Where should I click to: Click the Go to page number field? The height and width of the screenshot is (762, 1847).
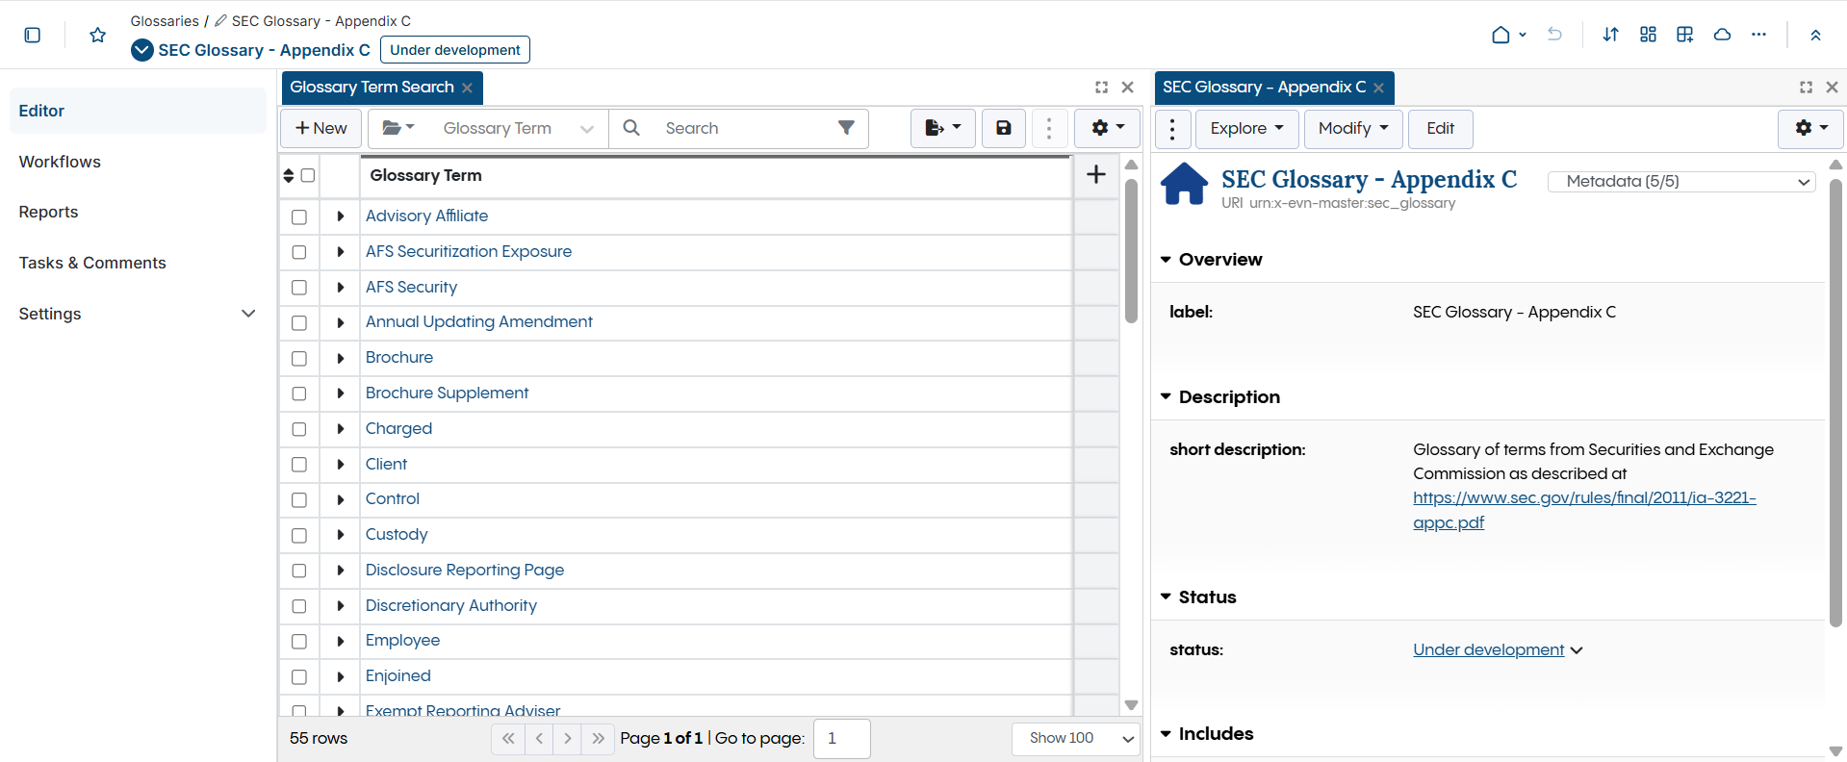(x=841, y=738)
